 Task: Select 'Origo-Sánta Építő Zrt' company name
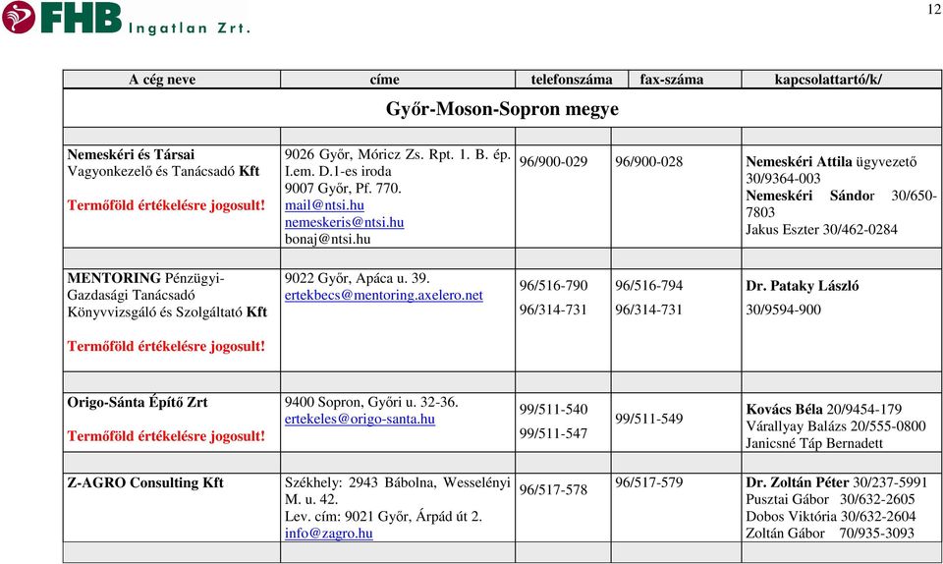(138, 402)
